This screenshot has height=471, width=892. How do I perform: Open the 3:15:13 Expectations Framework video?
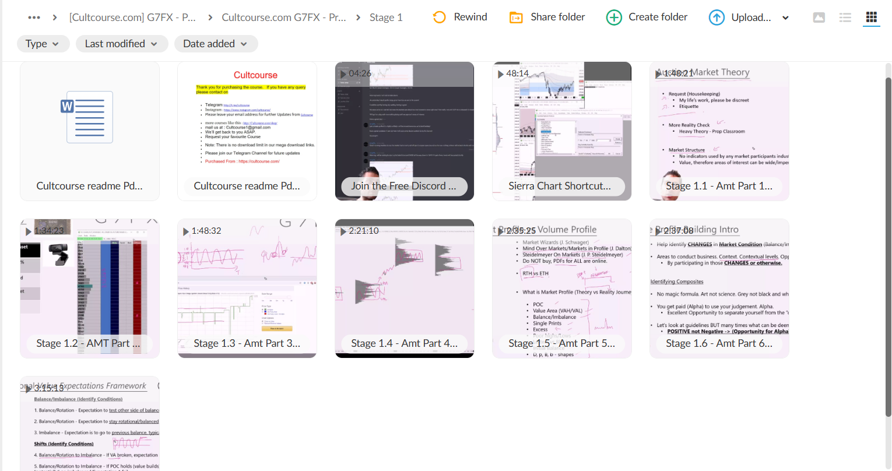coord(90,424)
